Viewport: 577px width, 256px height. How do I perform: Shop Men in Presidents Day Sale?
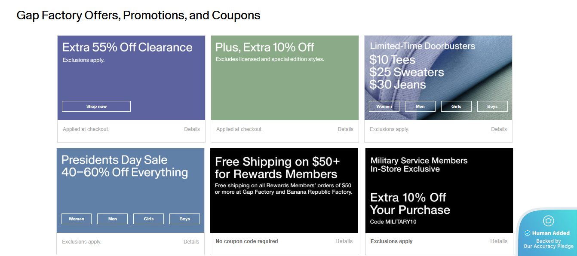pos(113,219)
